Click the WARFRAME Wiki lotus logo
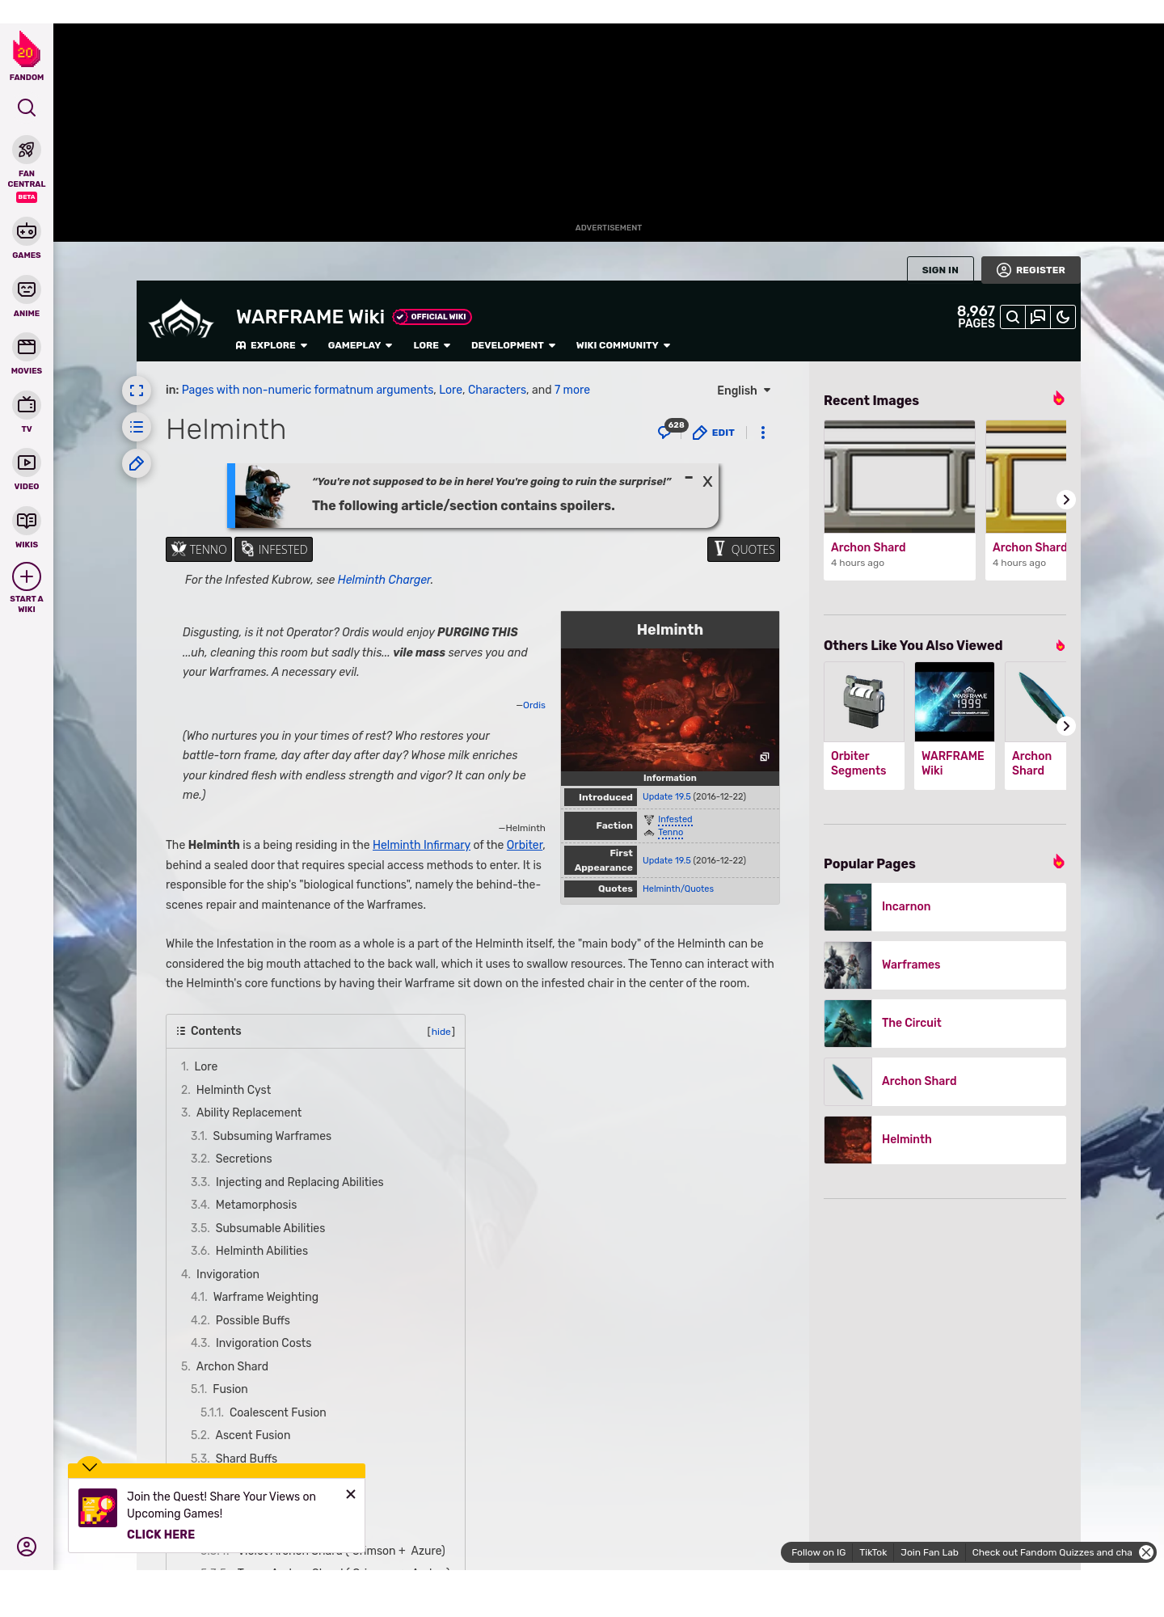 [181, 321]
